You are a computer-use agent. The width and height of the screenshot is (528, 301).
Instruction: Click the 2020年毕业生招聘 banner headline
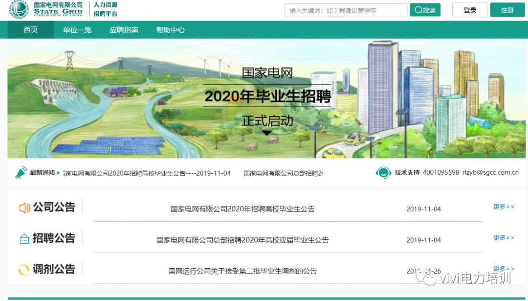tap(268, 96)
